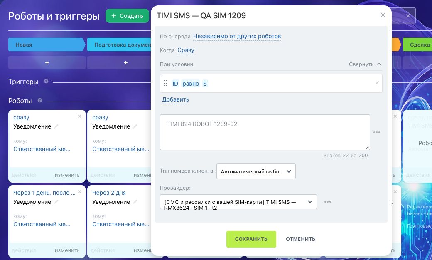This screenshot has height=260, width=432.
Task: Open the Провайдер dropdown list
Action: (238, 202)
